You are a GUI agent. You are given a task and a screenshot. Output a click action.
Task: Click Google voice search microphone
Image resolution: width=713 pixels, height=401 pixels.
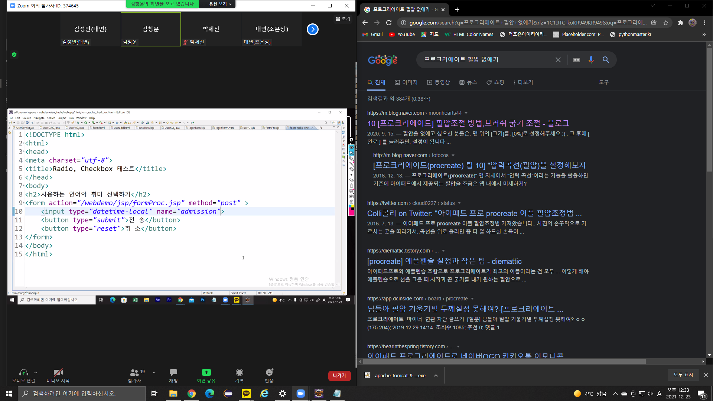coord(591,60)
